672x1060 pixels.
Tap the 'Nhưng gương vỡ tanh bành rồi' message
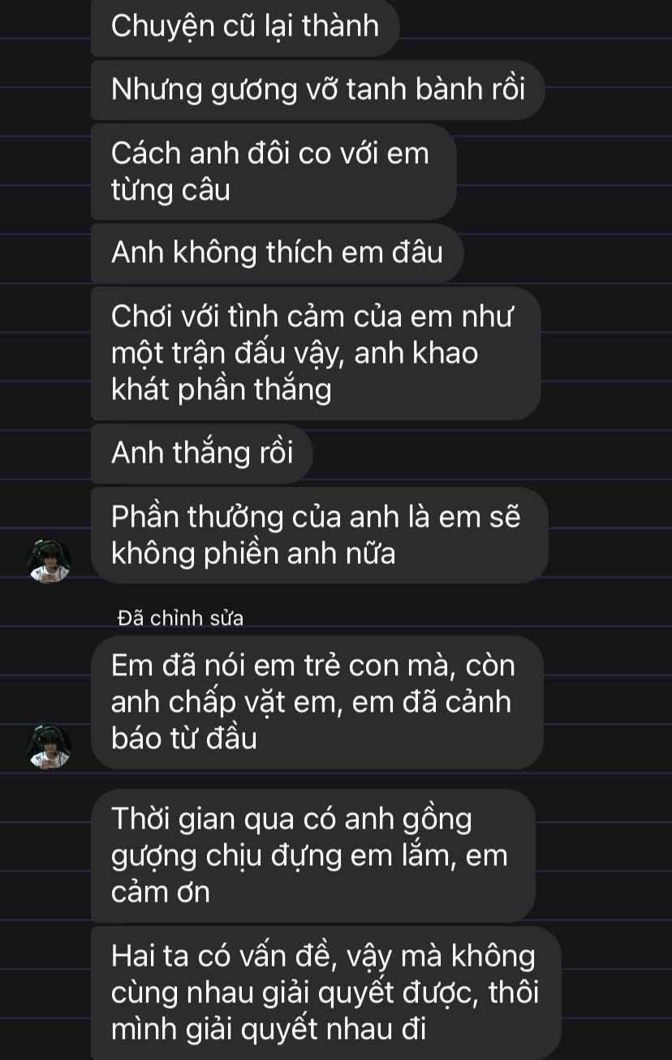point(317,89)
